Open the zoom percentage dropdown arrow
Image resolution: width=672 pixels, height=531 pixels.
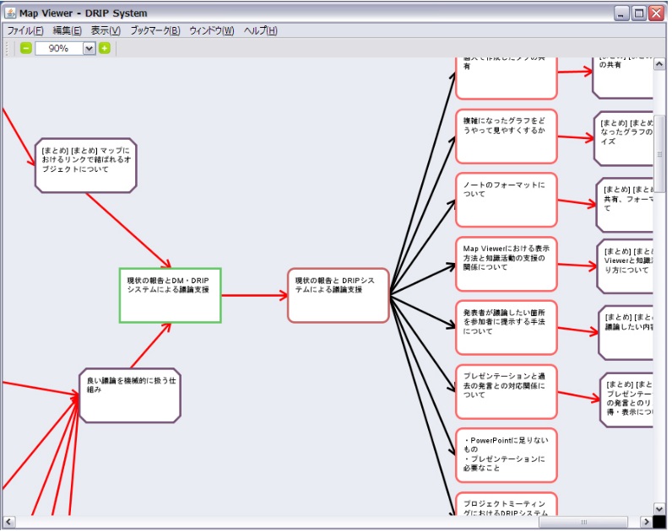[89, 48]
